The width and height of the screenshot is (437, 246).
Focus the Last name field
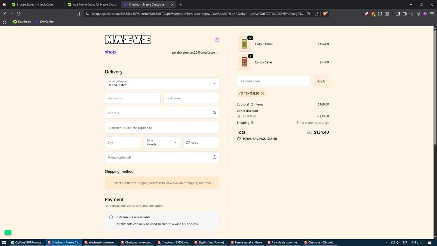pyautogui.click(x=191, y=98)
